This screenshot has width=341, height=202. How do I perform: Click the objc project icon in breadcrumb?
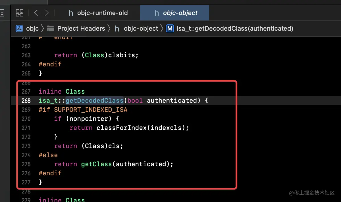pyautogui.click(x=19, y=28)
